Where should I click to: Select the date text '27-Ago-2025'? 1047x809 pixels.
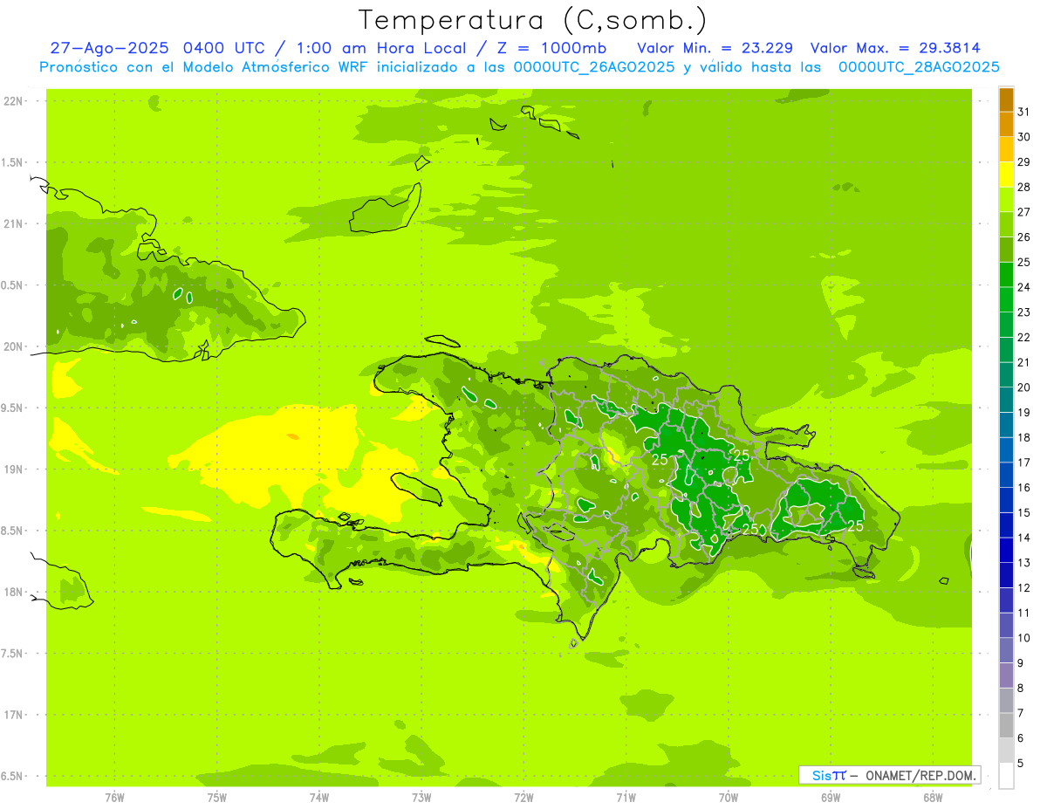[x=111, y=48]
